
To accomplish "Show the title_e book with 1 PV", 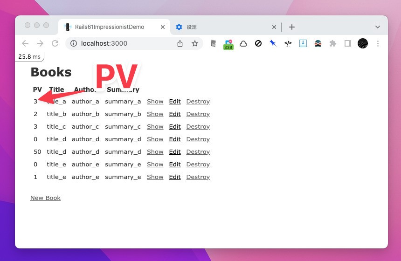I will tap(155, 177).
